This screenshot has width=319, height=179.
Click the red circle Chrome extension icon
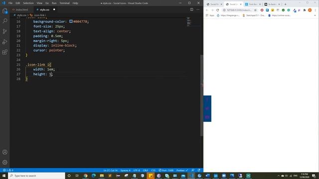click(262, 10)
